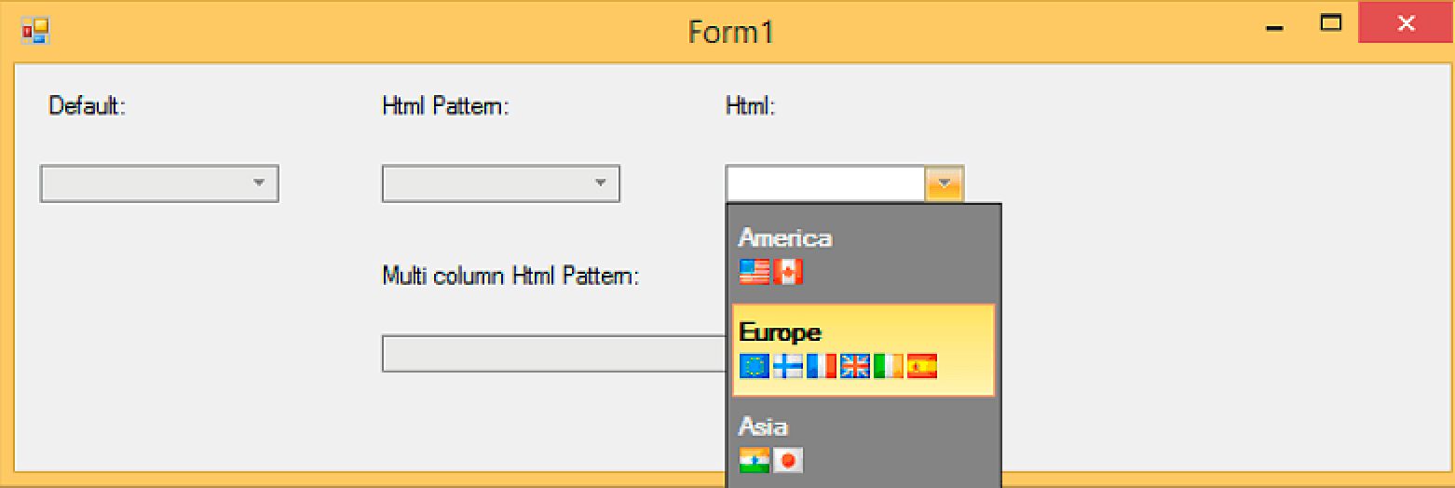This screenshot has width=1455, height=488.
Task: Click the Canada flag icon
Action: tap(788, 272)
